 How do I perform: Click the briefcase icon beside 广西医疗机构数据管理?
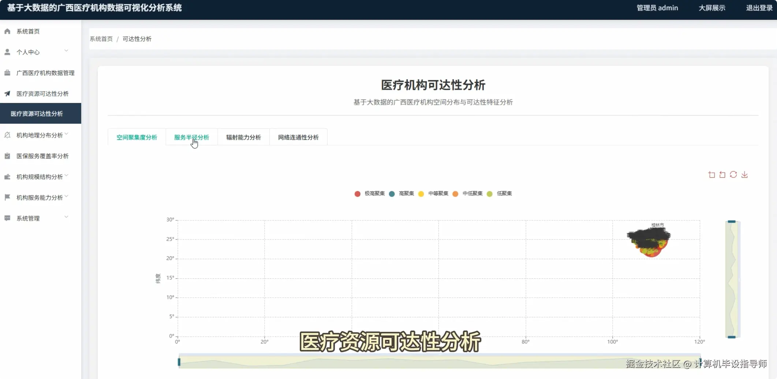click(7, 73)
